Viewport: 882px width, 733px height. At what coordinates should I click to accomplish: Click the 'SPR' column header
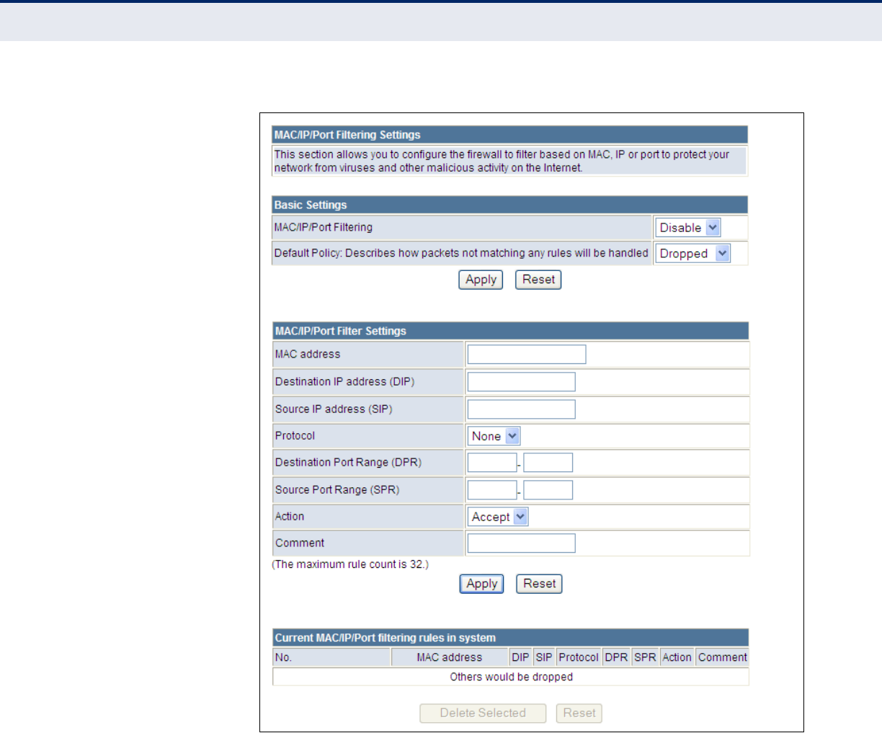point(645,657)
